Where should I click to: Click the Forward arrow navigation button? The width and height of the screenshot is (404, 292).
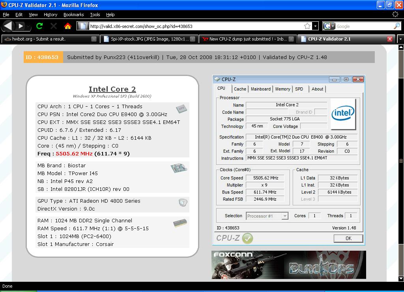tap(21, 26)
